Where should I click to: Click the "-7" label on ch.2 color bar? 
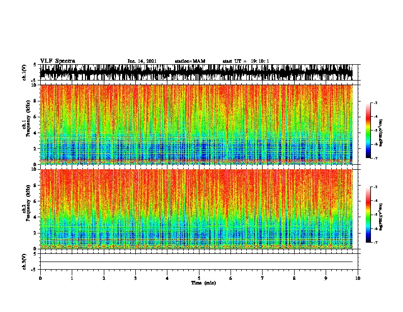375,242
